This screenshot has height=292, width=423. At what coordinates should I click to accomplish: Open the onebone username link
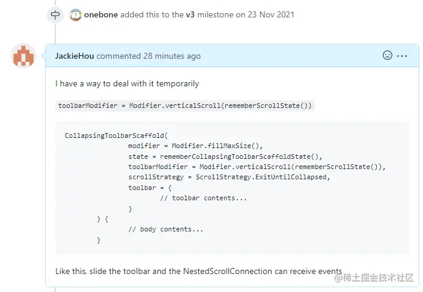click(101, 14)
